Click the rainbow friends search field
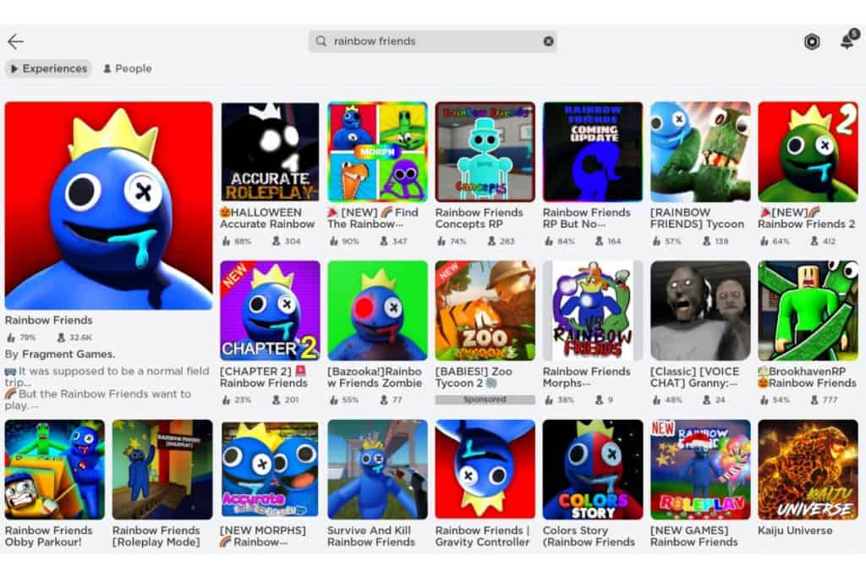This screenshot has width=866, height=578. pyautogui.click(x=431, y=41)
